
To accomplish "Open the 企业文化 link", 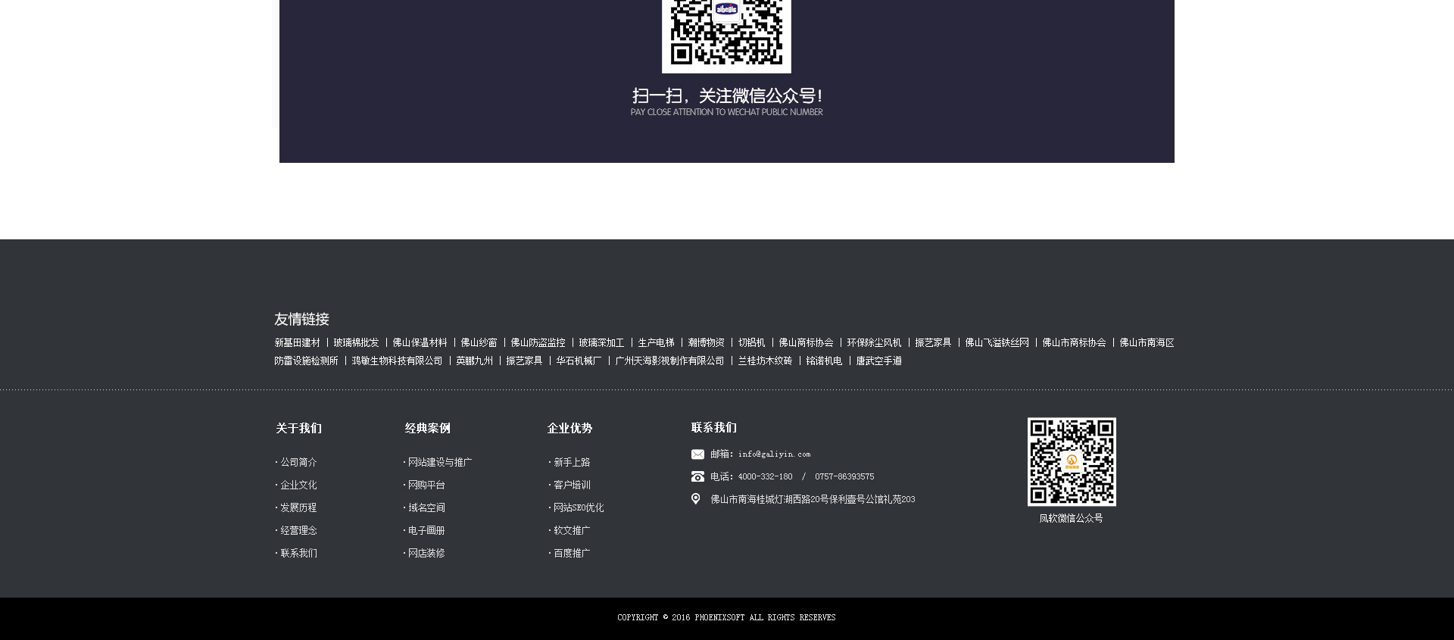I will 298,485.
